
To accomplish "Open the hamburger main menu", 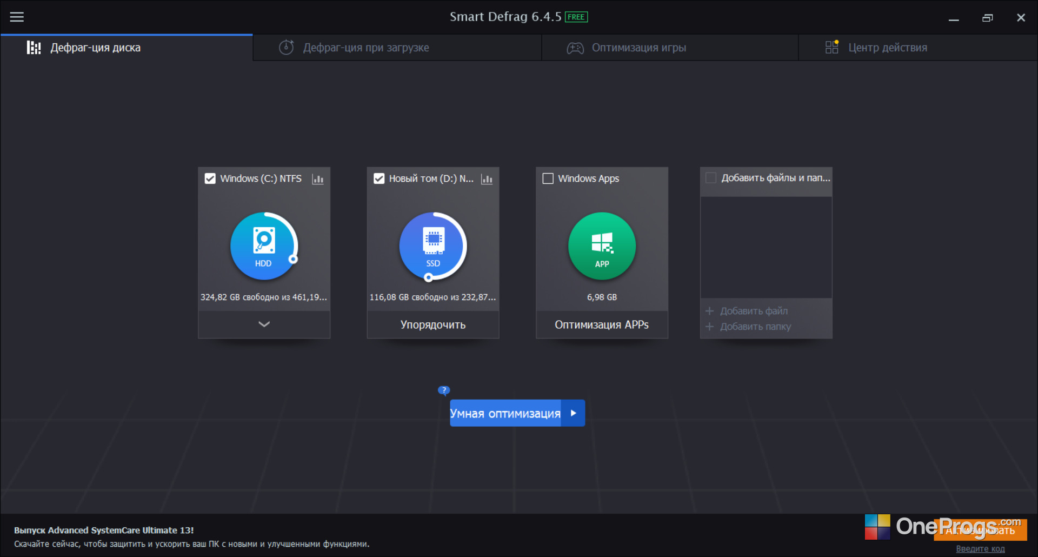I will point(17,17).
